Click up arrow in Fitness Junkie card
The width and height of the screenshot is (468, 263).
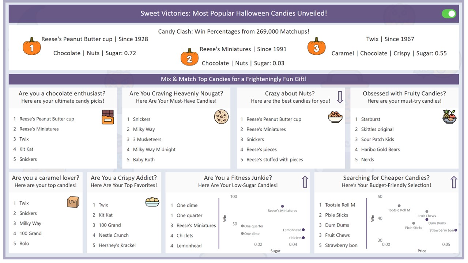305,182
